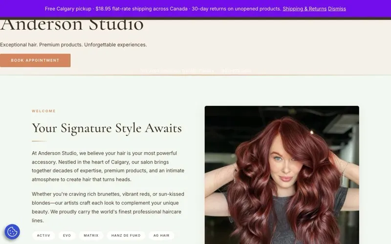The height and width of the screenshot is (244, 391).
Task: Open the red-haired woman photo
Action: coord(282,175)
